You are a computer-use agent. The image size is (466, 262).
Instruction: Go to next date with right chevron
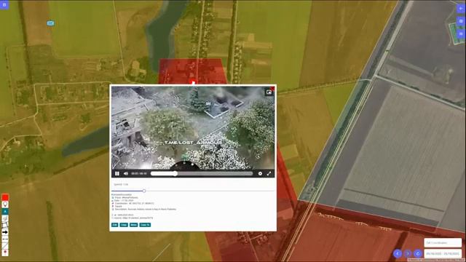tap(408, 253)
